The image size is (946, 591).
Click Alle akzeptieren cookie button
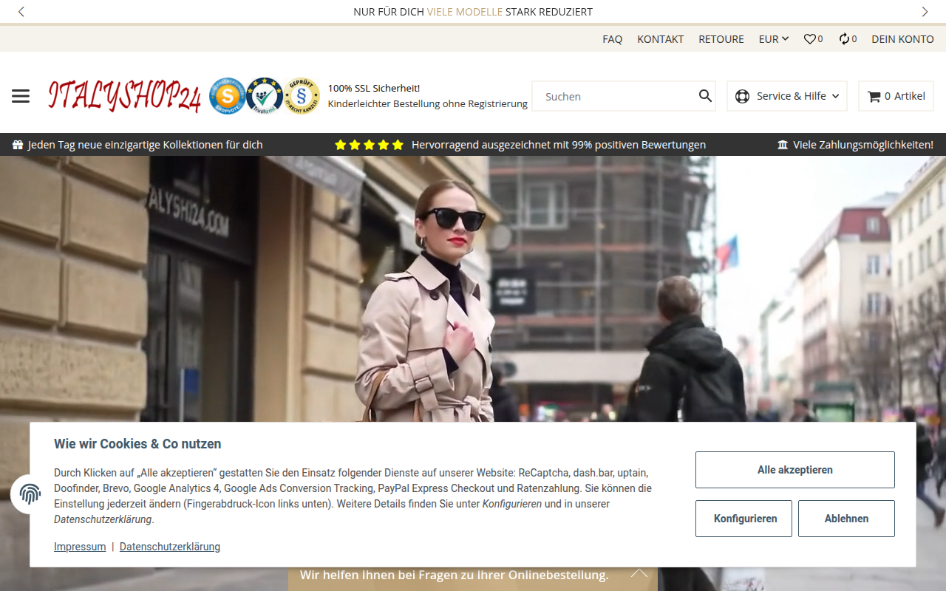click(795, 470)
